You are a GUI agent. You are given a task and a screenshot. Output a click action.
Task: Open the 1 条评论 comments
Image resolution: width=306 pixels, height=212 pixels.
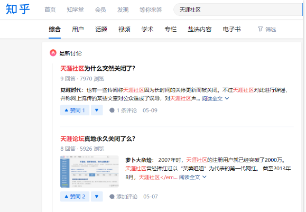point(123,110)
